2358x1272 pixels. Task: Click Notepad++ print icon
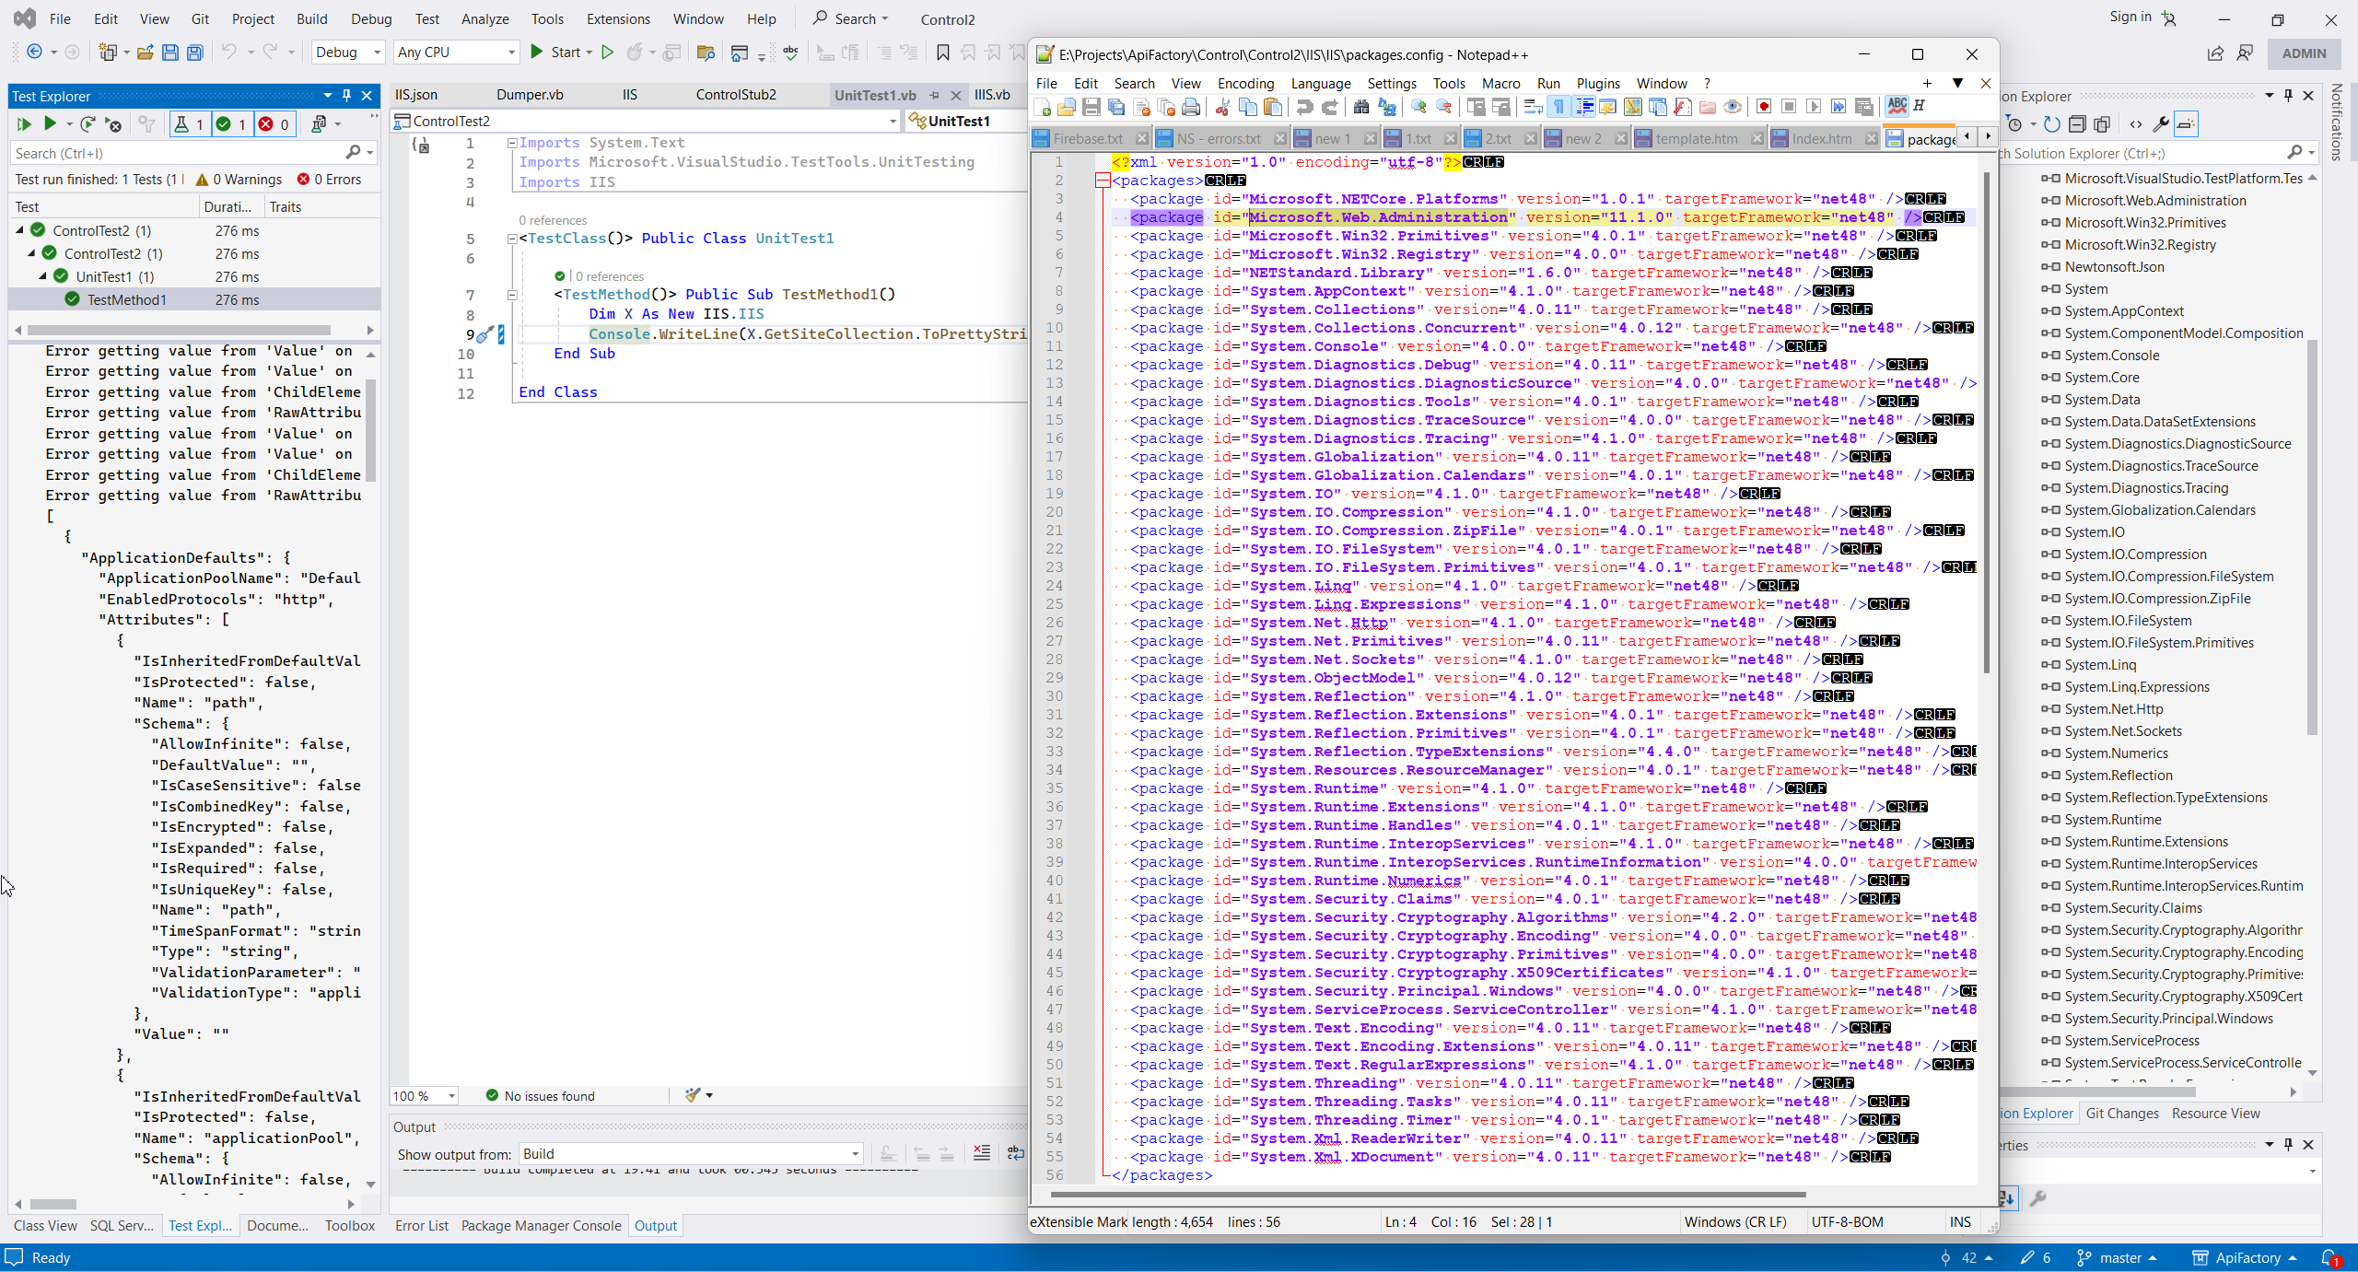point(1191,107)
